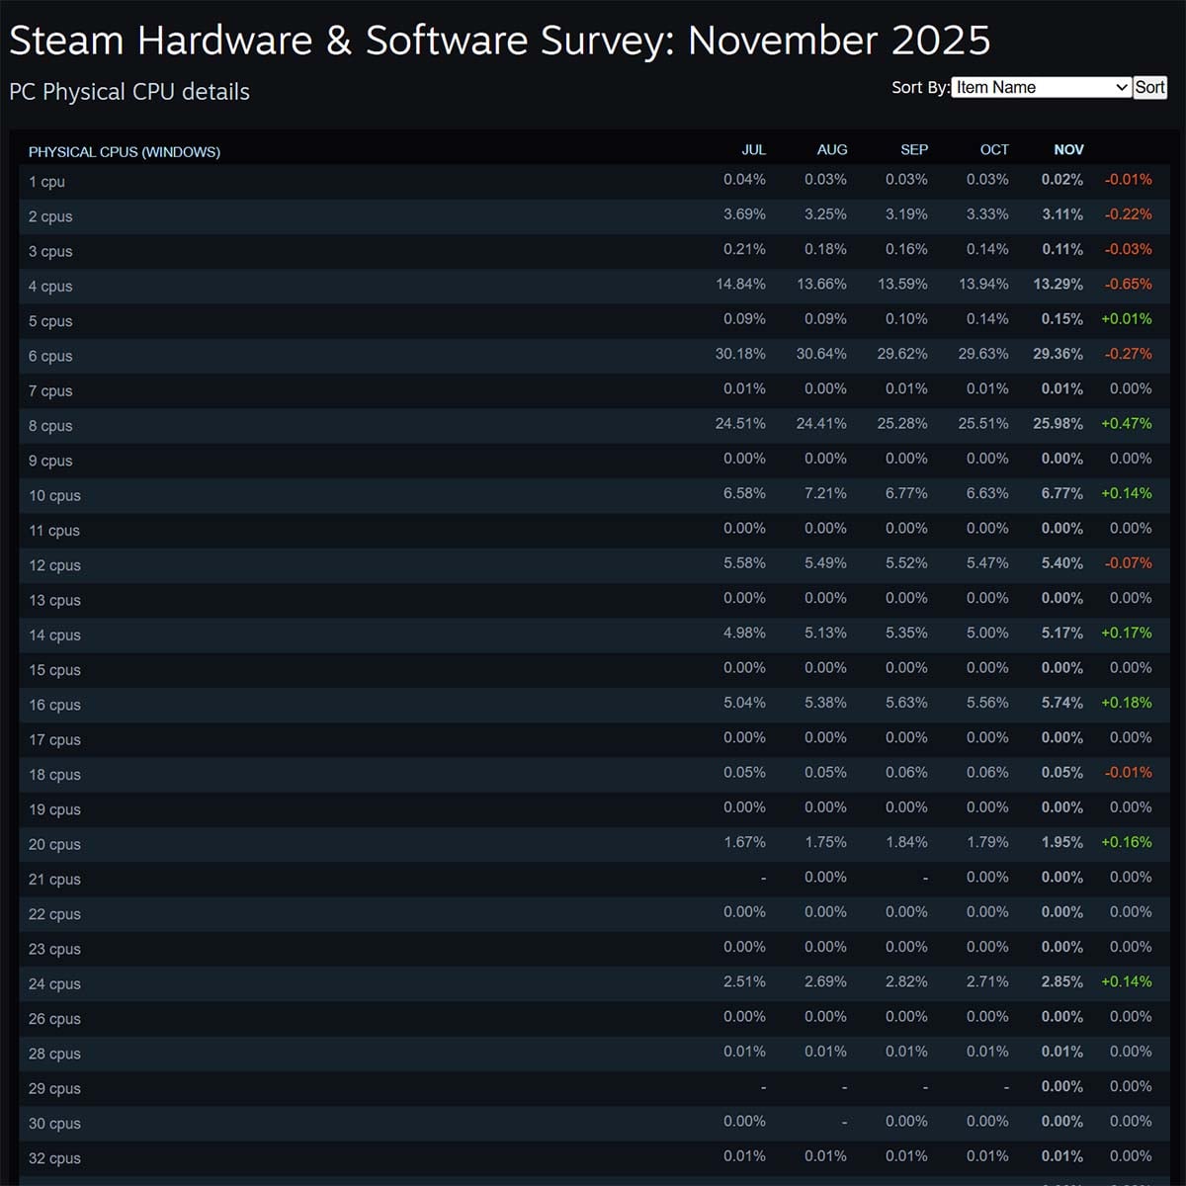Expand the 8 cpus row
The width and height of the screenshot is (1186, 1186).
tap(50, 426)
